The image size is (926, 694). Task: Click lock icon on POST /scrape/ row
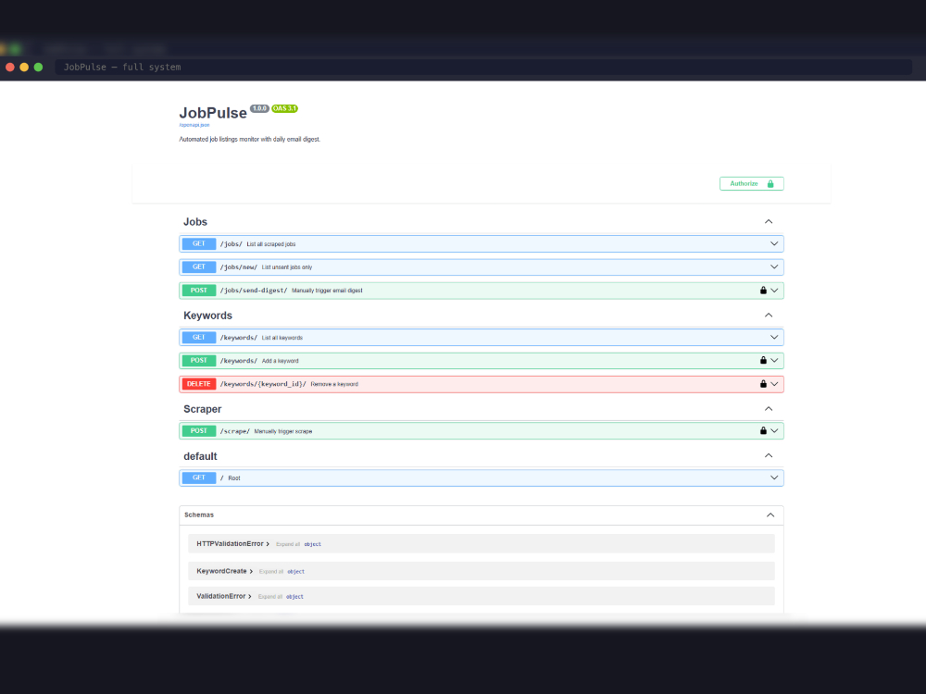click(x=763, y=431)
